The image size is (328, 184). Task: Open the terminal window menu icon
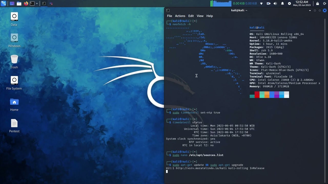168,10
